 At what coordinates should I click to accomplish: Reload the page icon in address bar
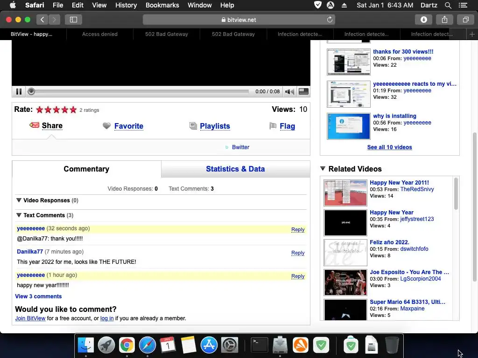pyautogui.click(x=330, y=20)
